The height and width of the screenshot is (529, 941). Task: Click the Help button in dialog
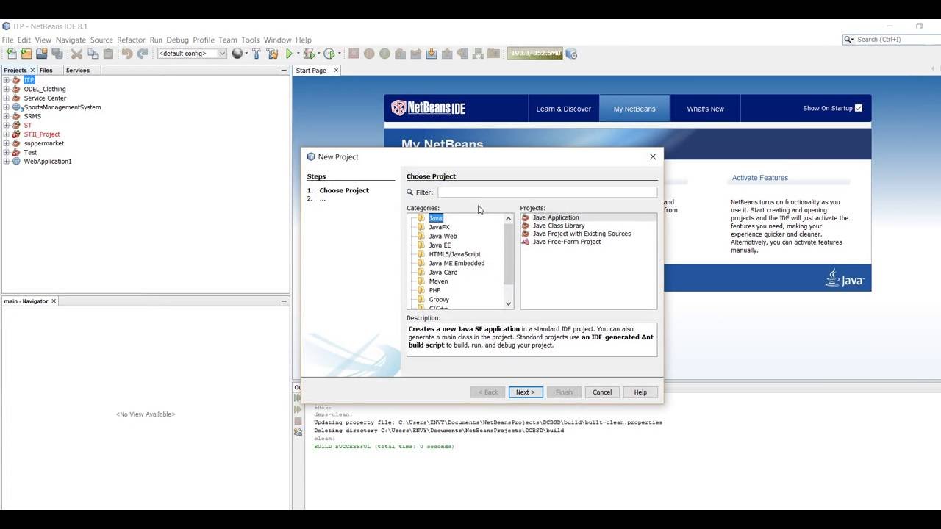[640, 392]
